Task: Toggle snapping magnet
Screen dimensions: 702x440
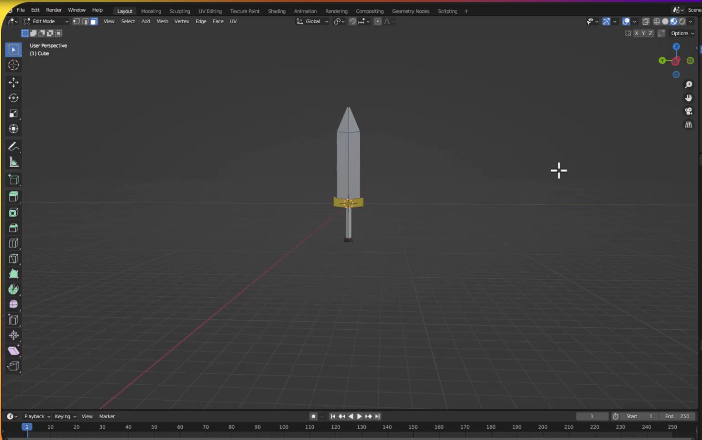Action: tap(352, 21)
